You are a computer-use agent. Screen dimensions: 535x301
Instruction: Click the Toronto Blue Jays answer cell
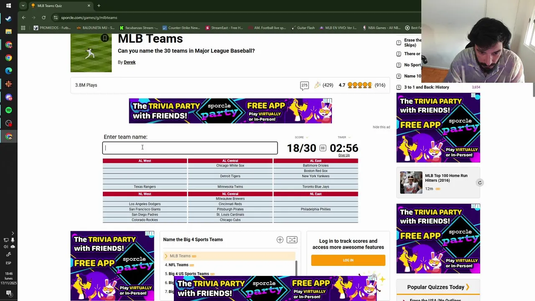[316, 187]
